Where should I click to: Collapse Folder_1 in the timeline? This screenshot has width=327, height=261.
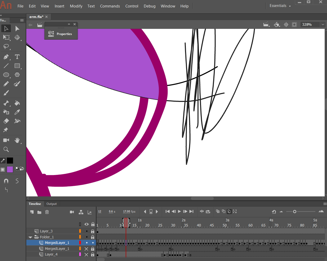tap(30, 237)
